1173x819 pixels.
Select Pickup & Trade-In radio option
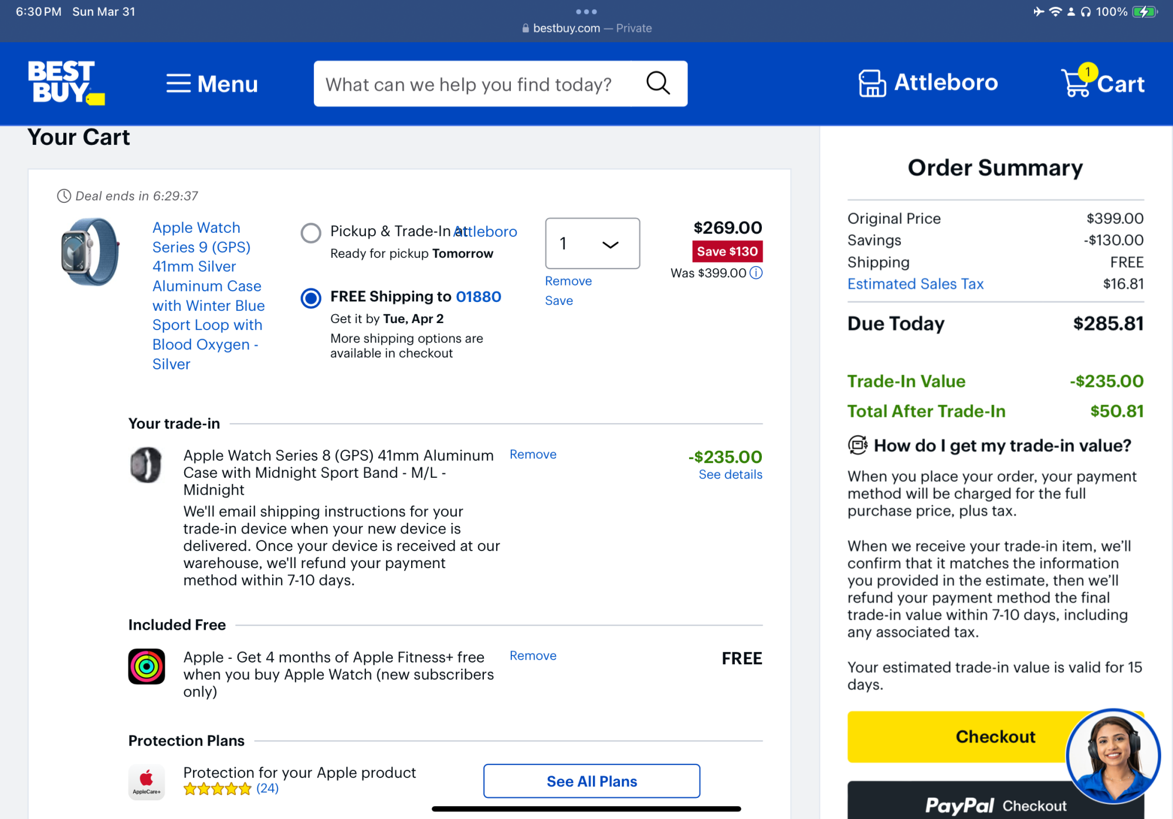311,233
